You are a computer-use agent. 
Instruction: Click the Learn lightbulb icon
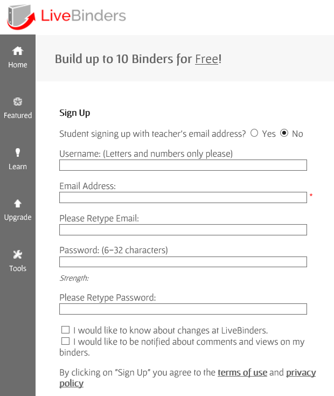point(18,152)
